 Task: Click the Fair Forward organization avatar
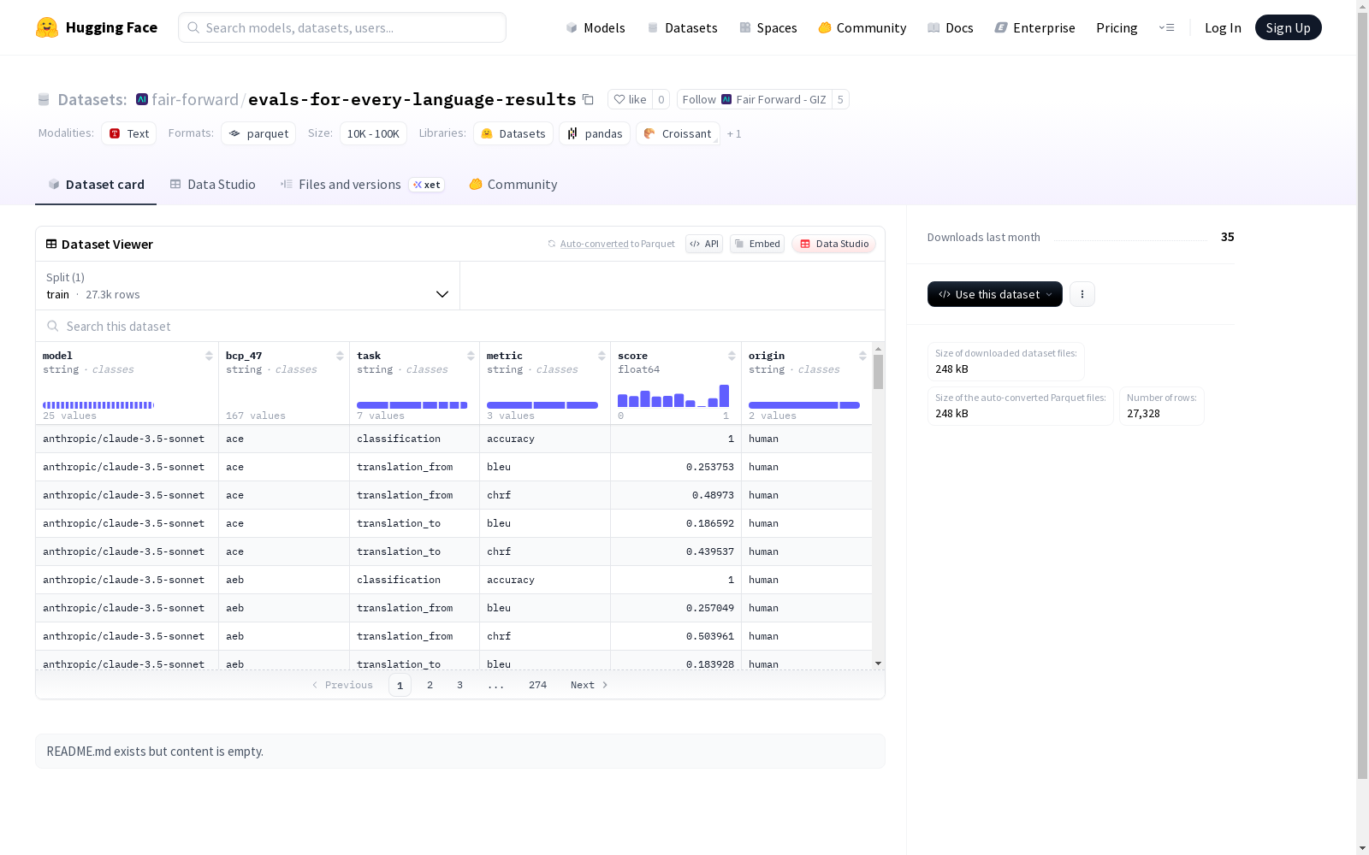pos(142,99)
